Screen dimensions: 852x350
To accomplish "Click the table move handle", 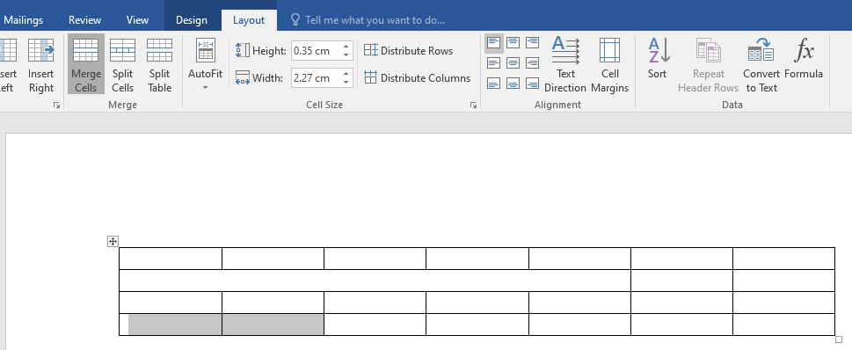I will [113, 241].
